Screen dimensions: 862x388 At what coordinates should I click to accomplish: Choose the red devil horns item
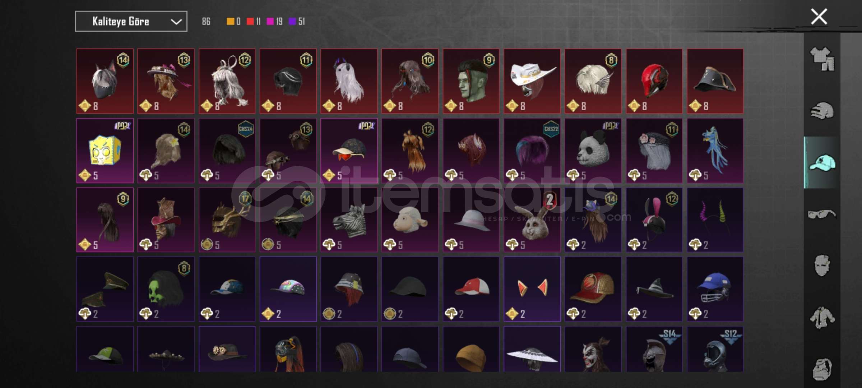click(x=532, y=289)
